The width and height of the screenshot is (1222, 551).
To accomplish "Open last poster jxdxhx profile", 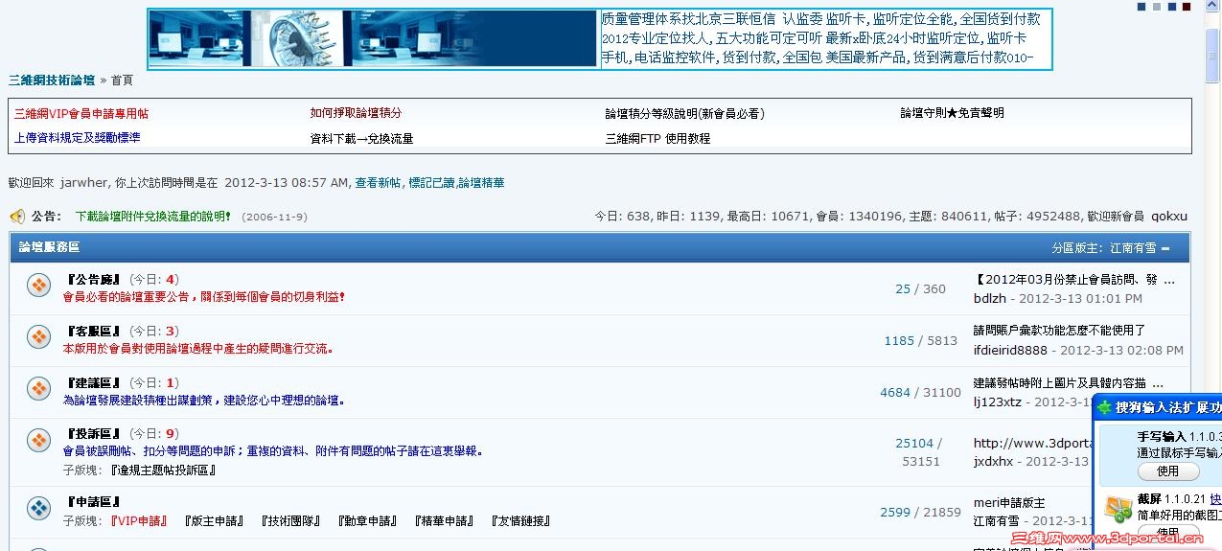I will [x=993, y=462].
